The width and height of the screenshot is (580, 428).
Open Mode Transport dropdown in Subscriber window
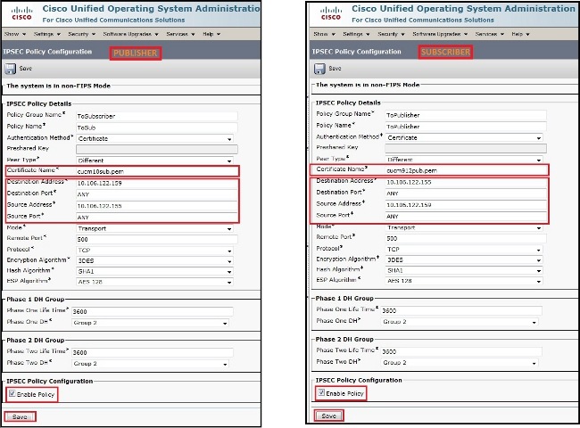click(464, 228)
